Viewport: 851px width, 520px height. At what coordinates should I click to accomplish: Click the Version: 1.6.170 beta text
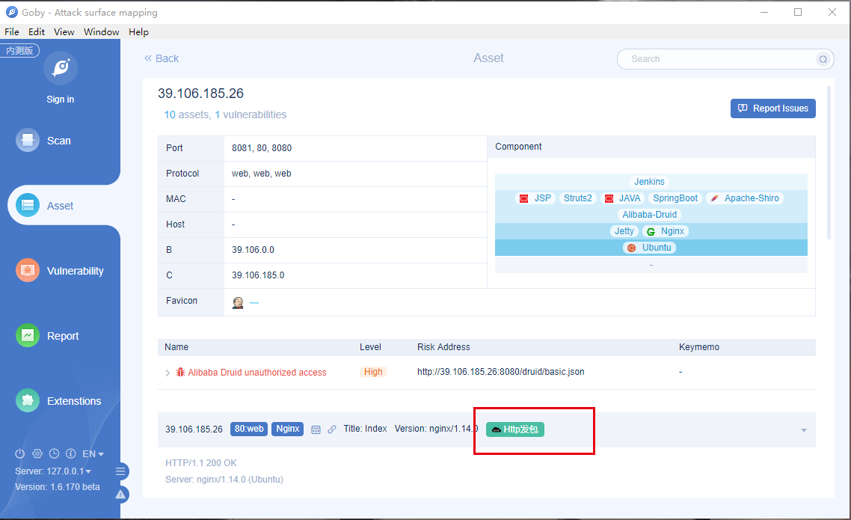(57, 487)
